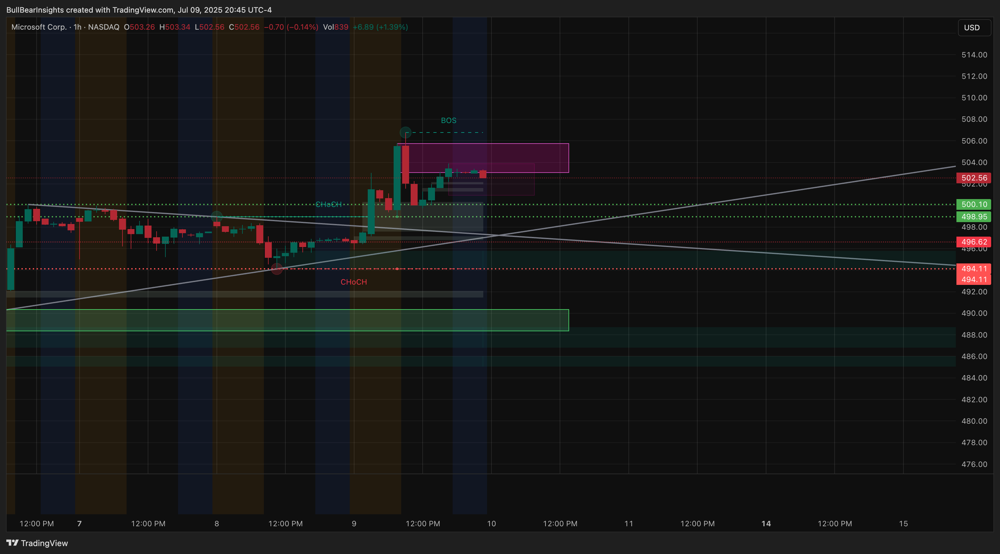Click the BOS label above the chart
This screenshot has width=1000, height=554.
pyautogui.click(x=448, y=121)
